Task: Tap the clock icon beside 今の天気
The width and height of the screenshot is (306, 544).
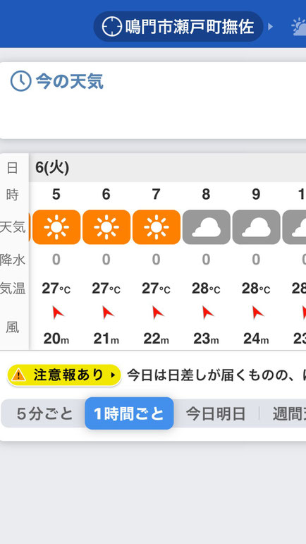Action: pos(20,81)
